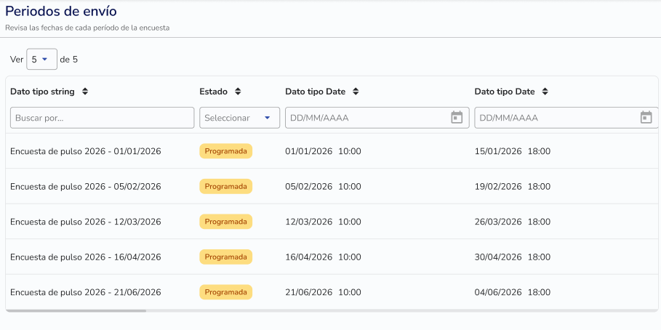The height and width of the screenshot is (330, 661).
Task: Select row Encuesta de pulso 2026 - 01/01/2026
Action: click(x=85, y=151)
